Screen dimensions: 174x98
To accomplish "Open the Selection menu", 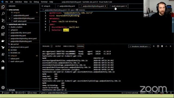I will tap(18, 2).
